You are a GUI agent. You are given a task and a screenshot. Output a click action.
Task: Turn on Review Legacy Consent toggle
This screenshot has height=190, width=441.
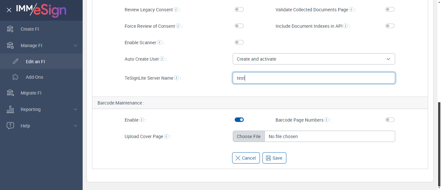click(x=239, y=10)
